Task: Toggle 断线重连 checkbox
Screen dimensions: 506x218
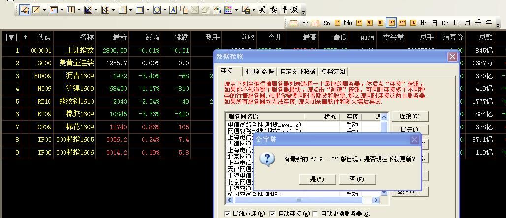Action: pos(227,214)
